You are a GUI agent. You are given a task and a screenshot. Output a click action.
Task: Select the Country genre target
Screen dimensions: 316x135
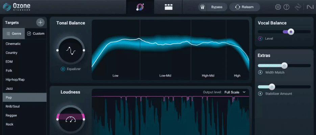25,53
